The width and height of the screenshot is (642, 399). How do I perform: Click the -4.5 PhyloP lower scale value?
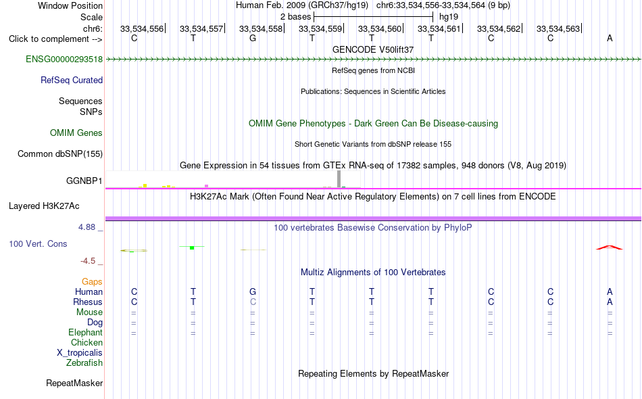(88, 261)
